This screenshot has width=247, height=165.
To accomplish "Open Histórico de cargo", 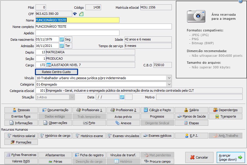I will (55, 136).
